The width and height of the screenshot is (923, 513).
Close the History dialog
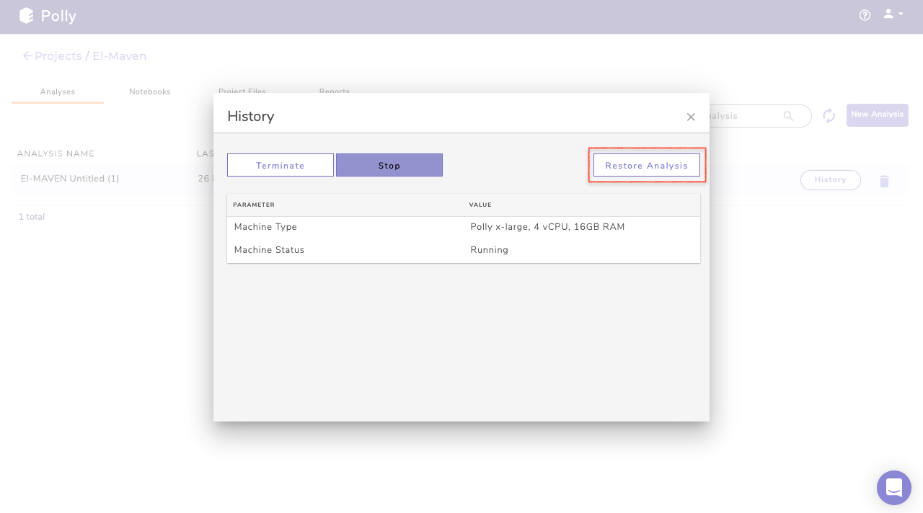[x=691, y=117]
